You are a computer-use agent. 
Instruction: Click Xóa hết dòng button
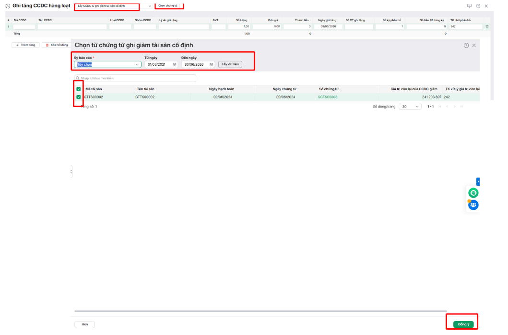[57, 45]
